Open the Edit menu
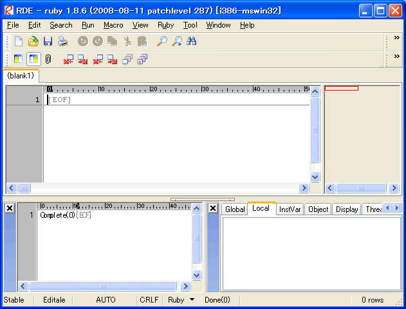This screenshot has height=309, width=406. pyautogui.click(x=35, y=25)
